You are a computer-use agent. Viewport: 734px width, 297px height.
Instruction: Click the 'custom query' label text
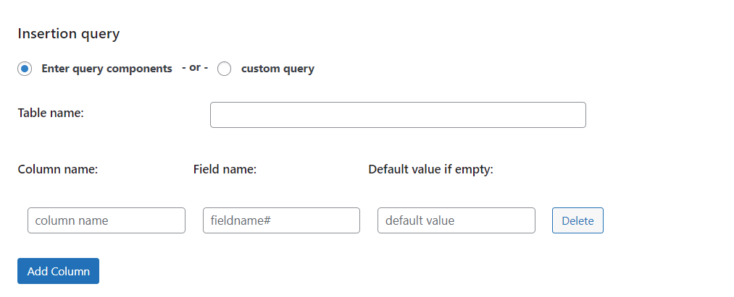278,69
